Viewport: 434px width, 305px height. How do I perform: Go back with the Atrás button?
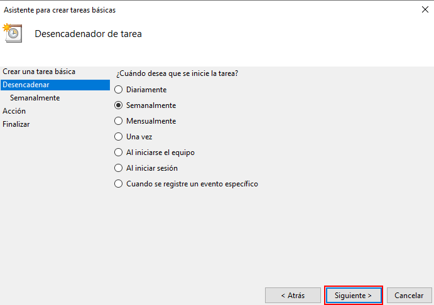click(x=293, y=295)
